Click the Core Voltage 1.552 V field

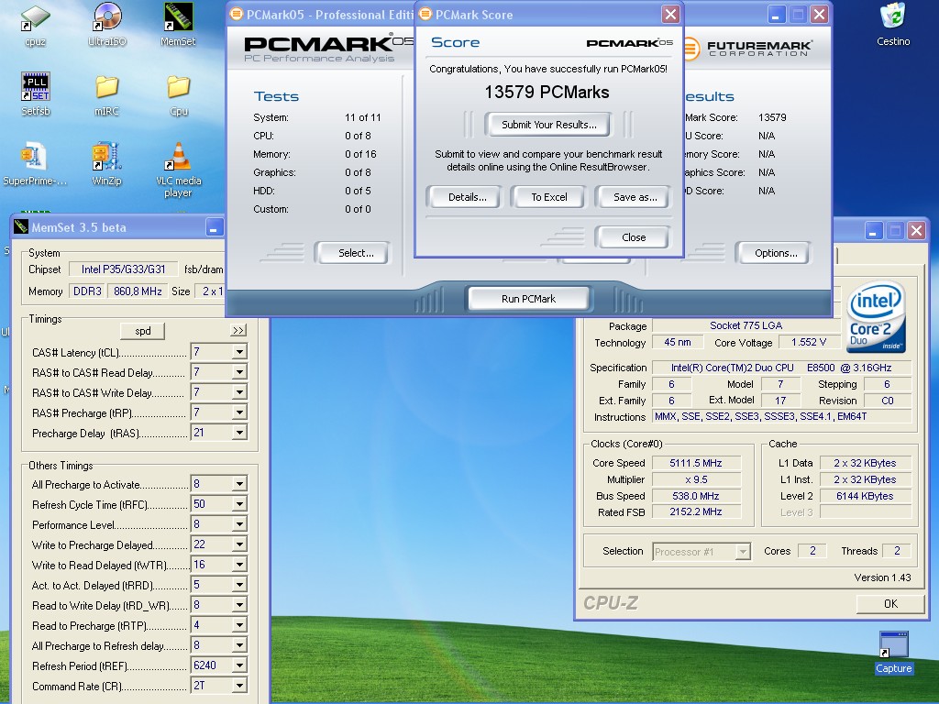click(808, 343)
